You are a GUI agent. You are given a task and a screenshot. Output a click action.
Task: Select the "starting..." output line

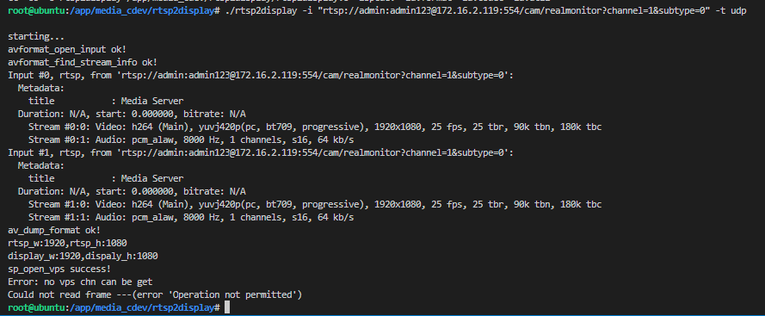(36, 37)
